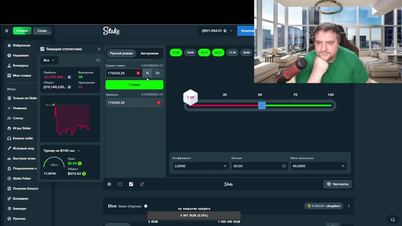The height and width of the screenshot is (226, 402).
Task: Swap roll over/under icon in Больше field
Action: [284, 166]
